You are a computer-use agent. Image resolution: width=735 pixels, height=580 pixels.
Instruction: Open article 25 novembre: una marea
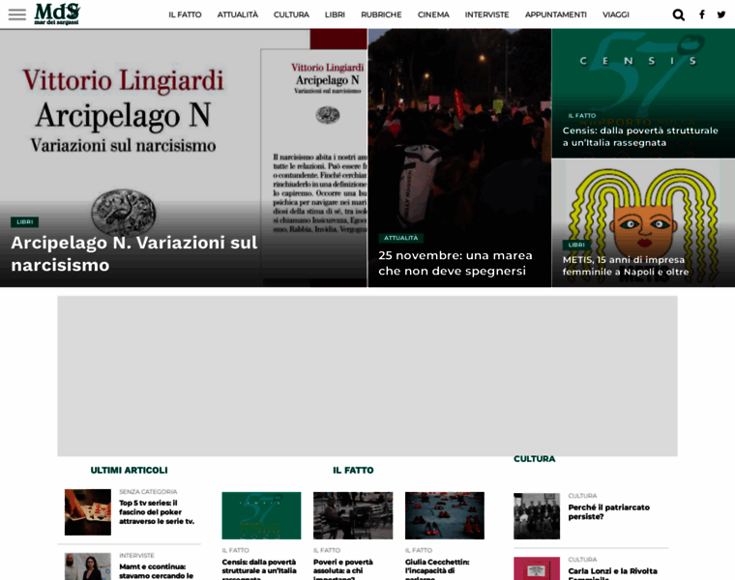pyautogui.click(x=455, y=263)
